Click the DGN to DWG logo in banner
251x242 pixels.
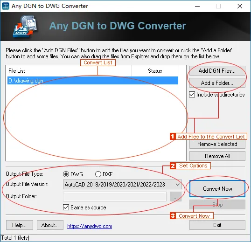tap(25, 27)
